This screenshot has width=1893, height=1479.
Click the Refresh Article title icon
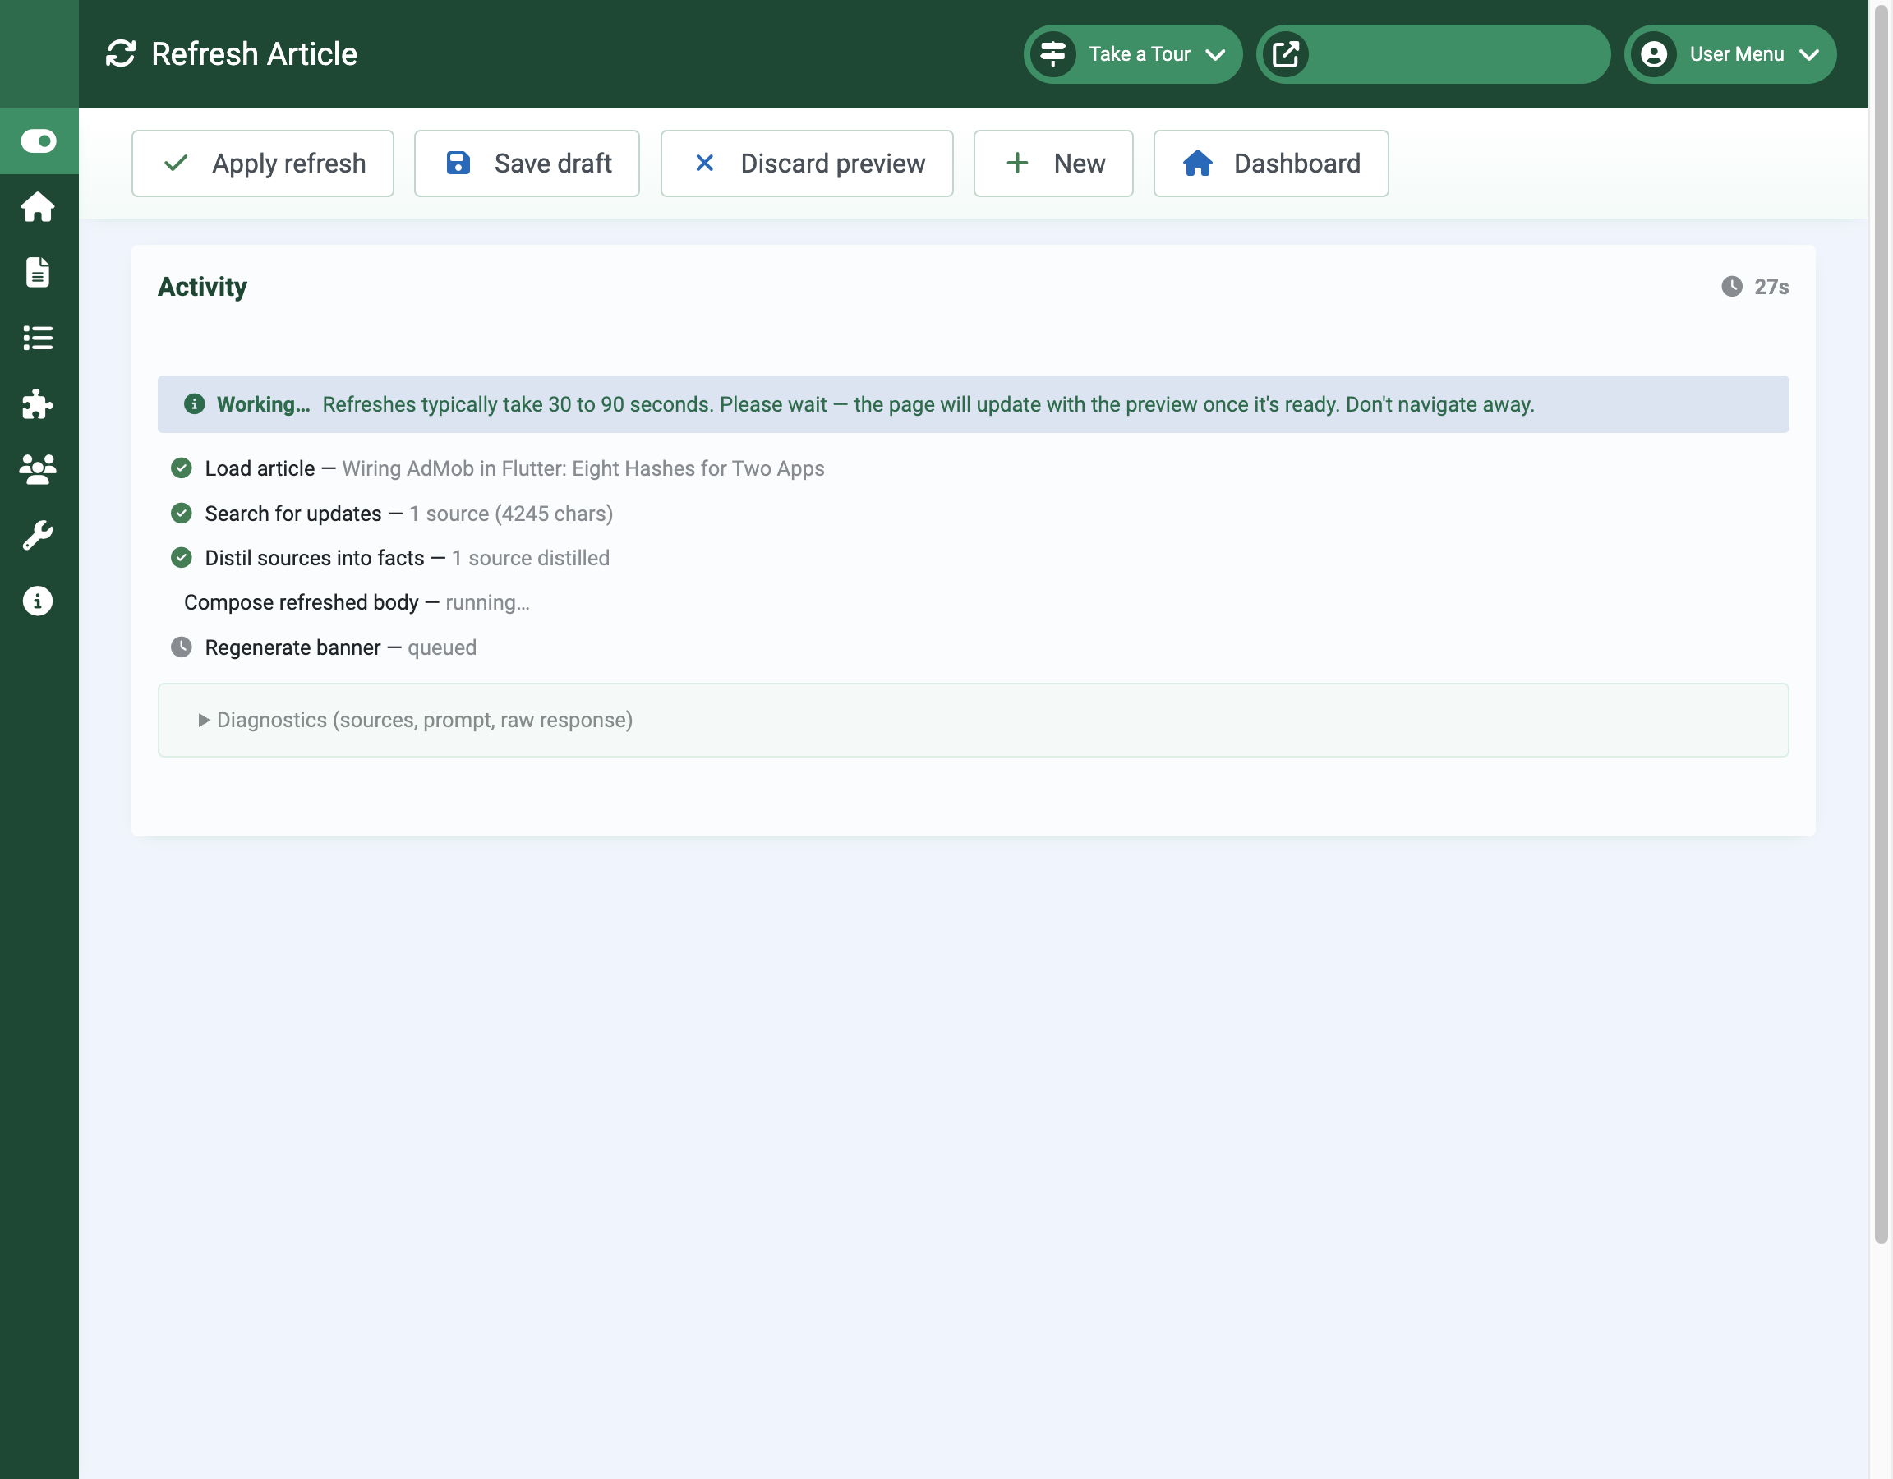tap(121, 53)
